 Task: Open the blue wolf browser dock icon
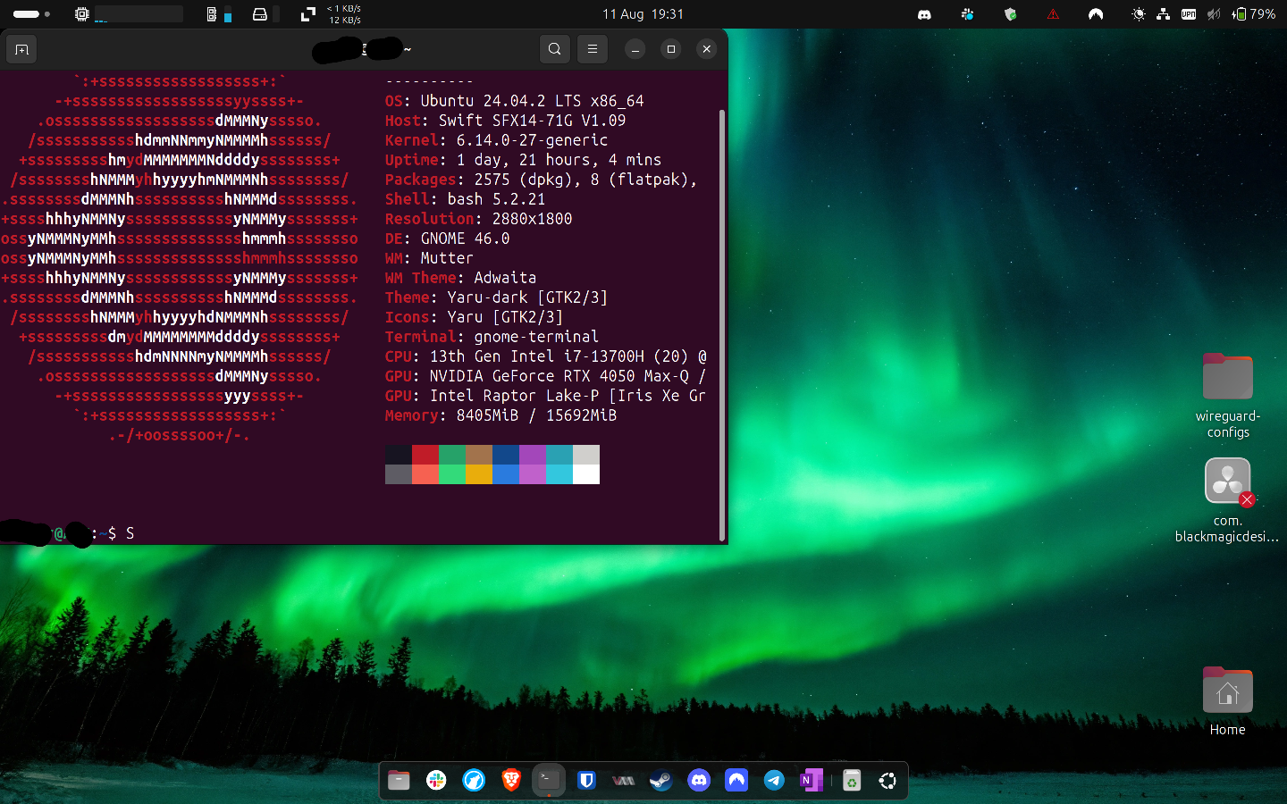click(474, 781)
